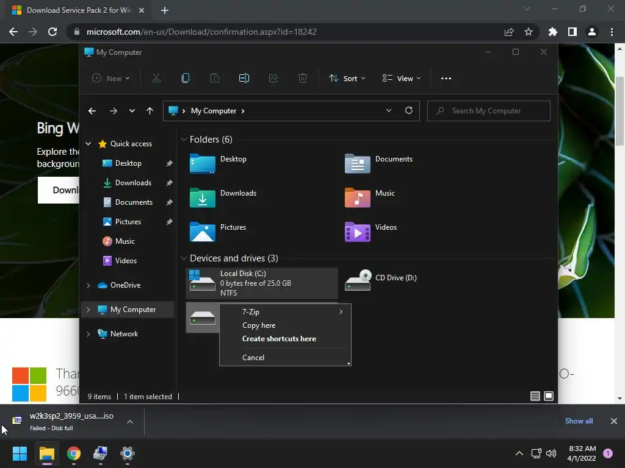Screen dimensions: 625x468
Task: Open a new Chrome tab
Action: coord(165,10)
